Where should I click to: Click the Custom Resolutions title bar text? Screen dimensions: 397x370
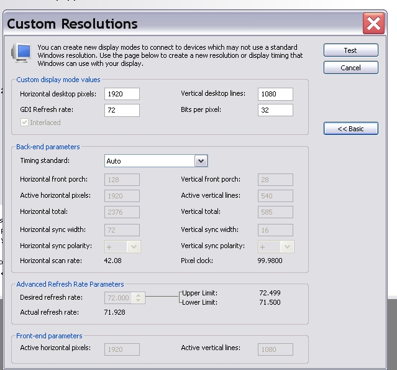72,24
